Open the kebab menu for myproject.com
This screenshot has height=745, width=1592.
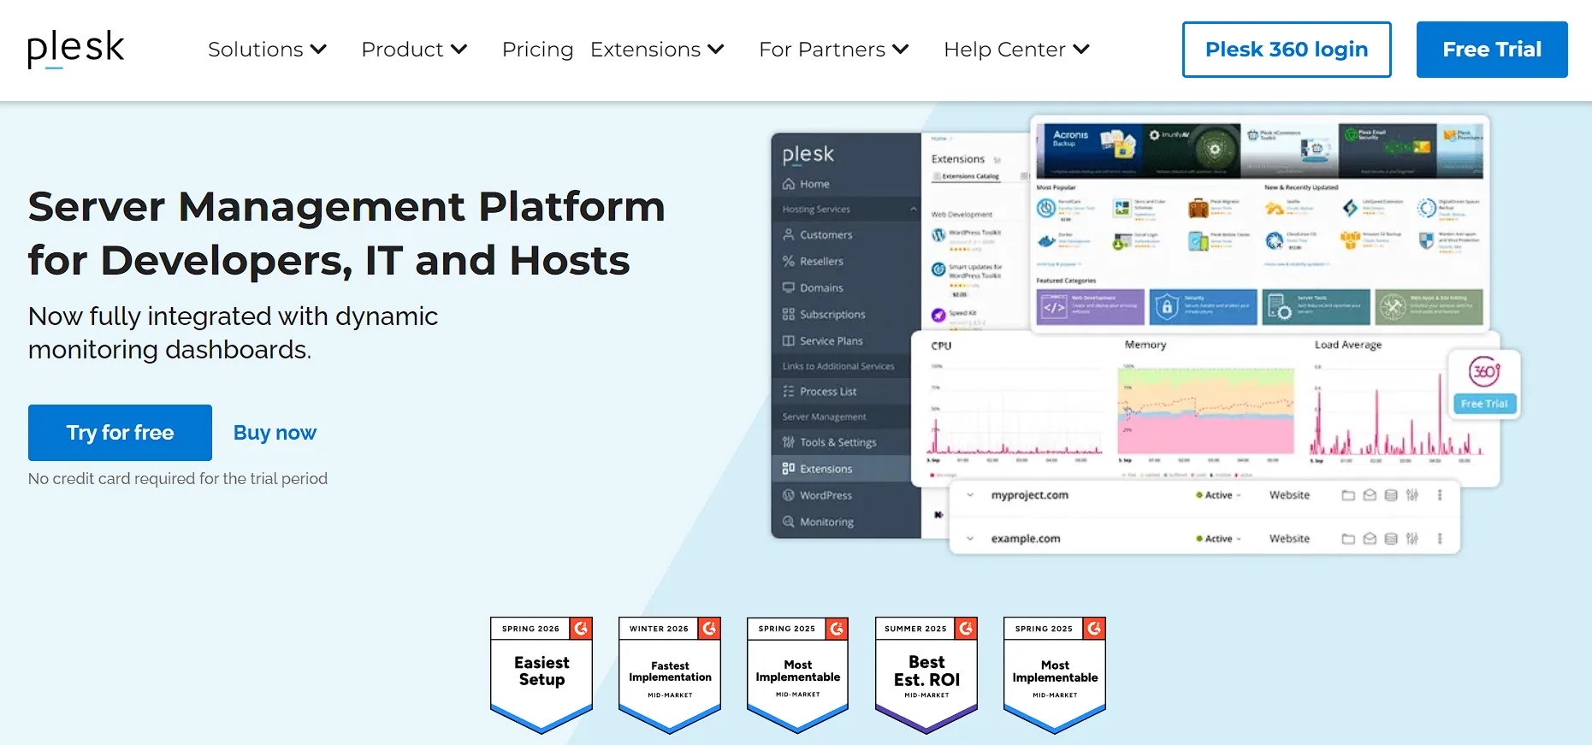tap(1440, 495)
